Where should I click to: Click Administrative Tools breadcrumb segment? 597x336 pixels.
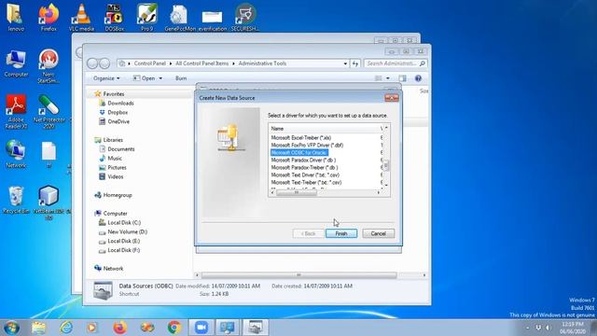pos(262,63)
